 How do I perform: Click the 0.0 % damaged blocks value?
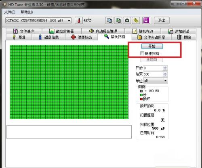coord(160,110)
